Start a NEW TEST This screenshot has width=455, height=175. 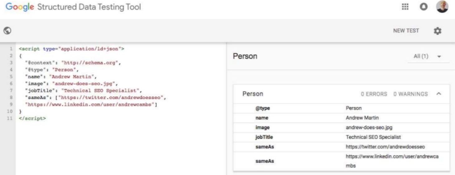[406, 31]
